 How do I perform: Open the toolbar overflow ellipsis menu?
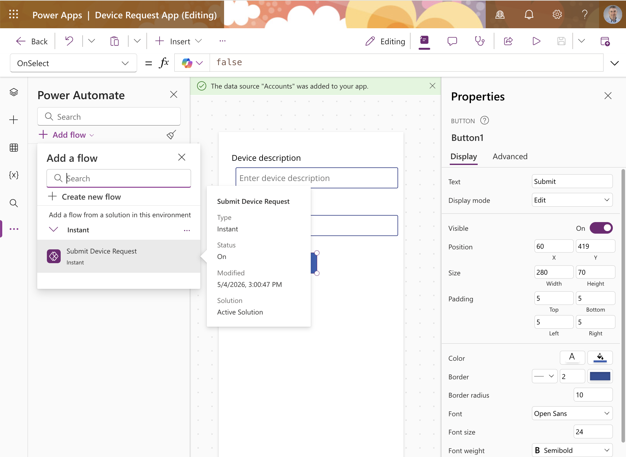coord(222,41)
